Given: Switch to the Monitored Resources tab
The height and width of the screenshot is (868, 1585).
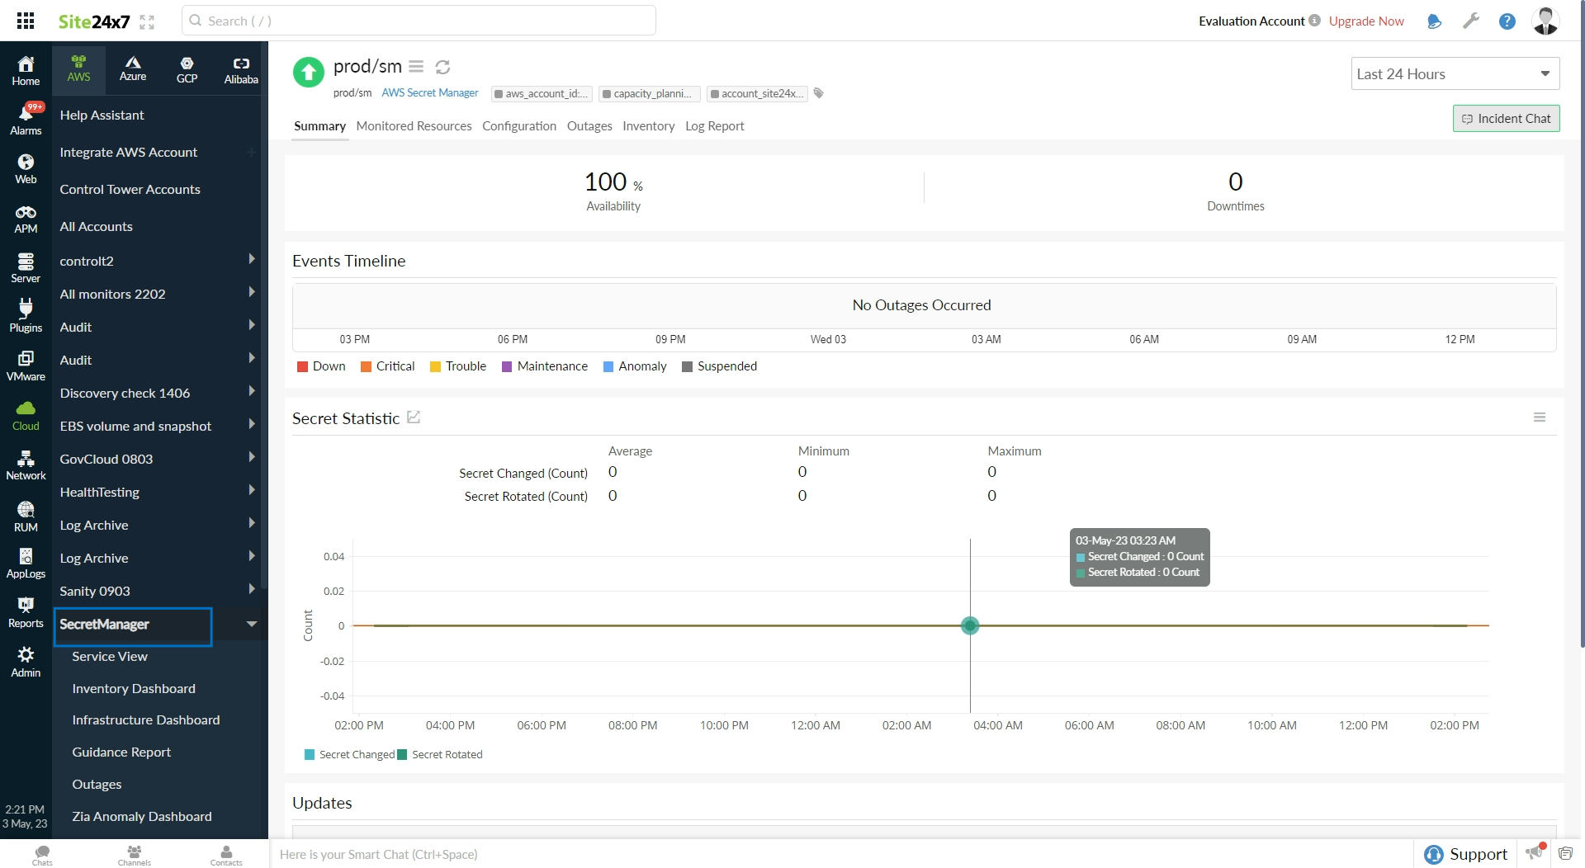Looking at the screenshot, I should (x=414, y=126).
